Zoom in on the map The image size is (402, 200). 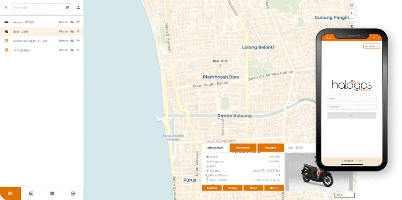352,13
